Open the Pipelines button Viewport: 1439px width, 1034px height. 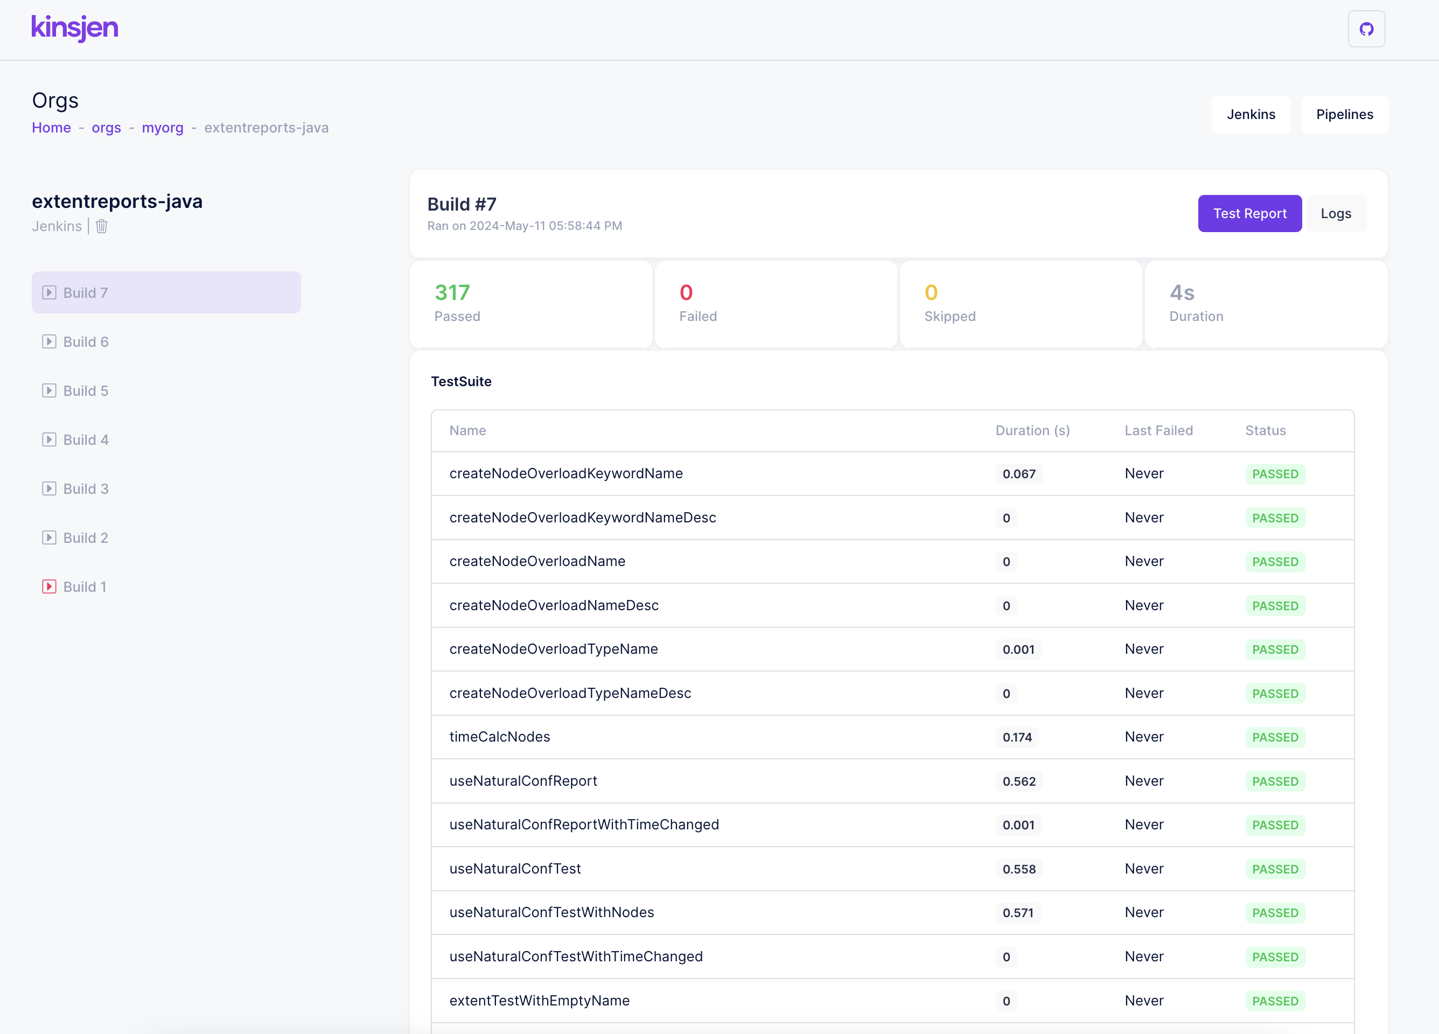coord(1344,115)
